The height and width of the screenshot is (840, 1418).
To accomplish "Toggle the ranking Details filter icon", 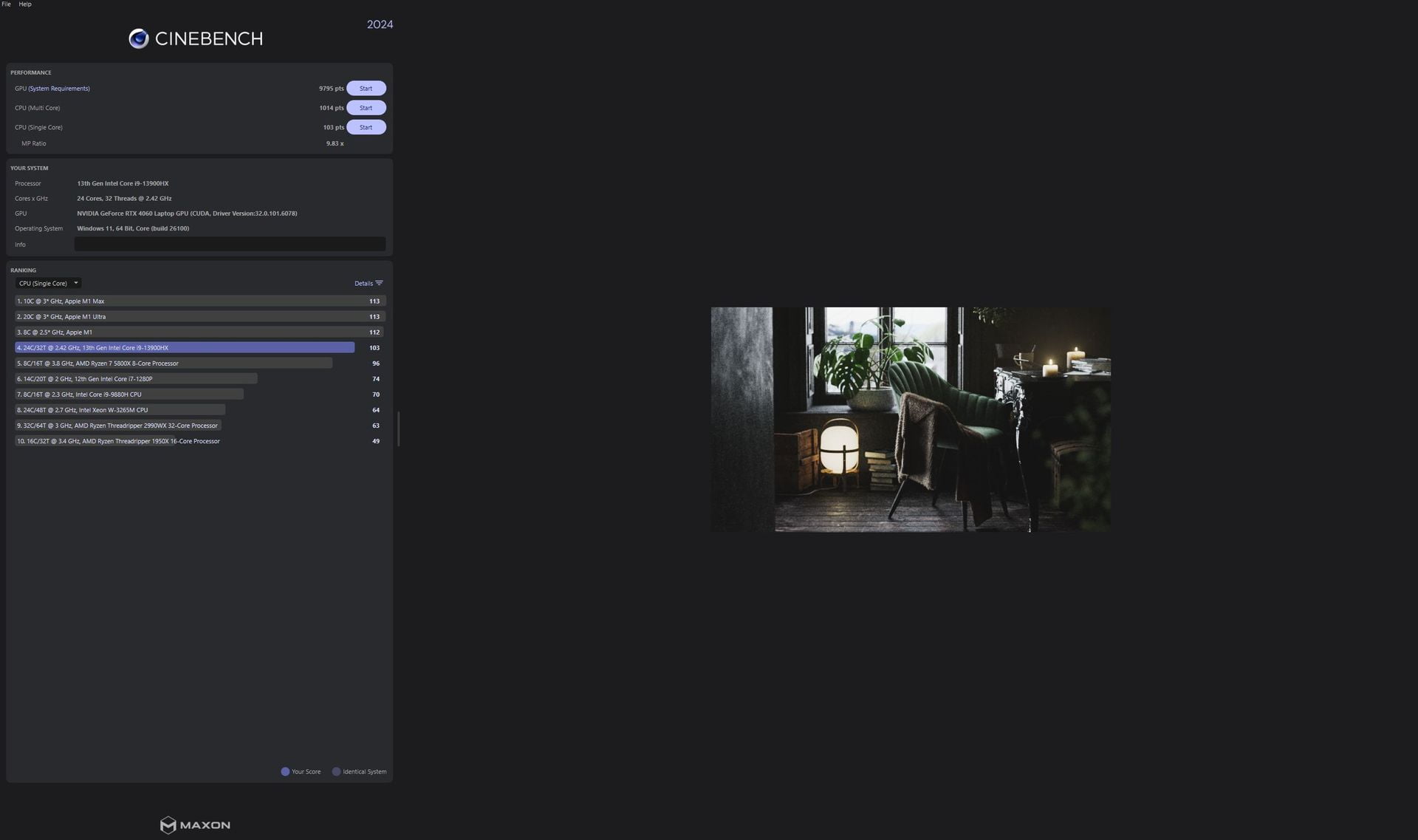I will 379,283.
